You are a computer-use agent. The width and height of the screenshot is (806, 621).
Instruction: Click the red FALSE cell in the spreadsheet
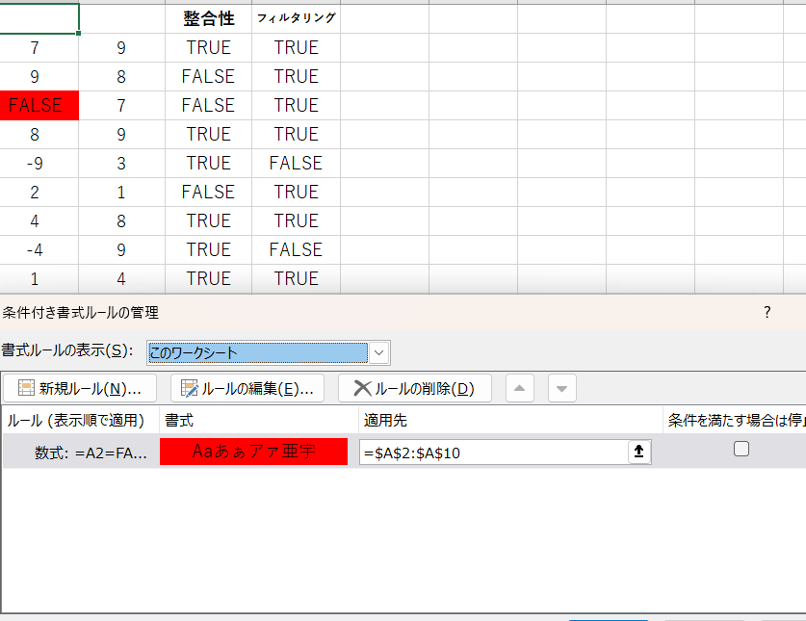39,105
